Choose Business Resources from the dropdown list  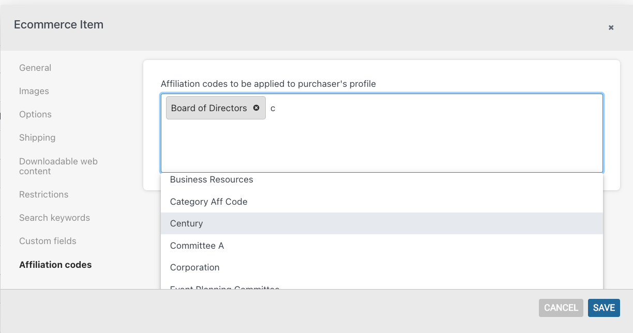382,179
